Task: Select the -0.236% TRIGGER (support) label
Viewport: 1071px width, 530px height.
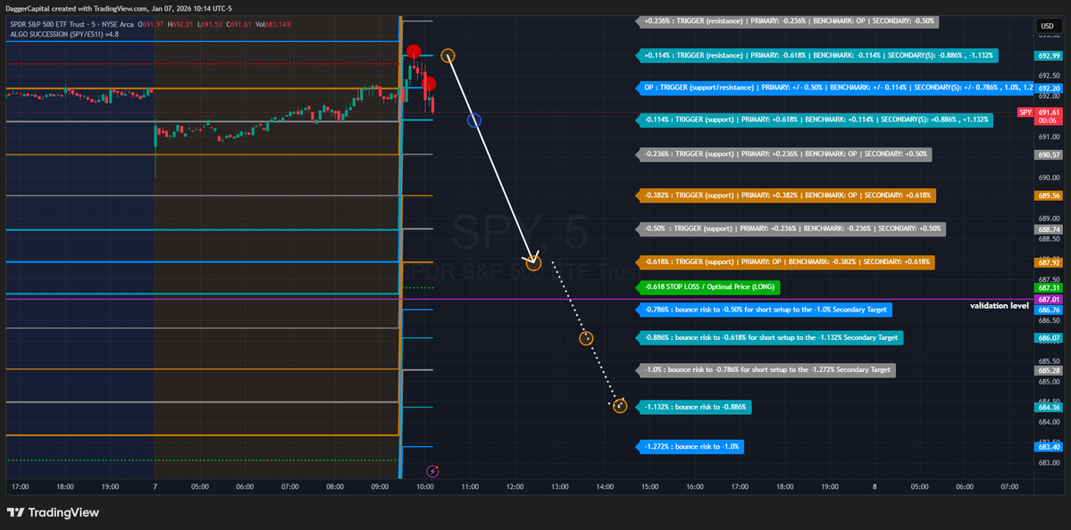Action: click(x=785, y=154)
